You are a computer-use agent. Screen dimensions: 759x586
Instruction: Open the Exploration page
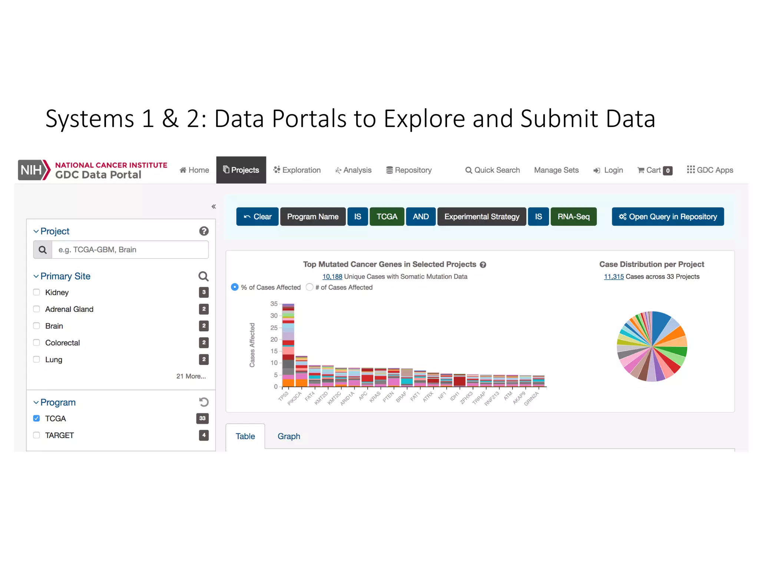click(297, 170)
